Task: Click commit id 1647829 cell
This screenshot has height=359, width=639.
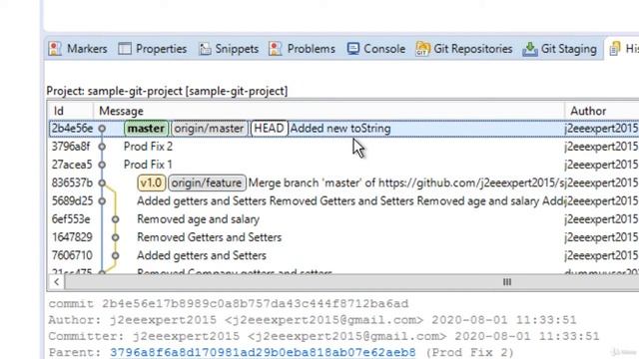Action: pyautogui.click(x=72, y=237)
